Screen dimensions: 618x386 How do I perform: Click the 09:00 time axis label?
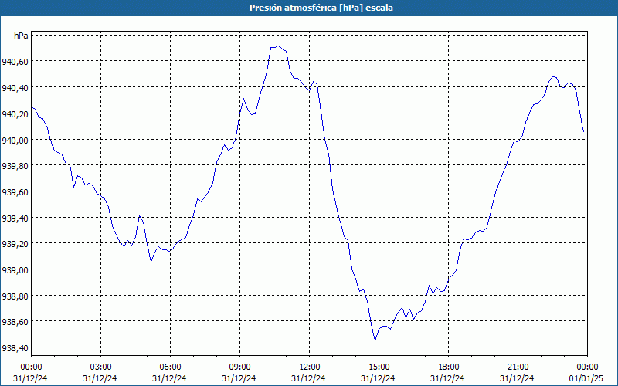coord(239,367)
